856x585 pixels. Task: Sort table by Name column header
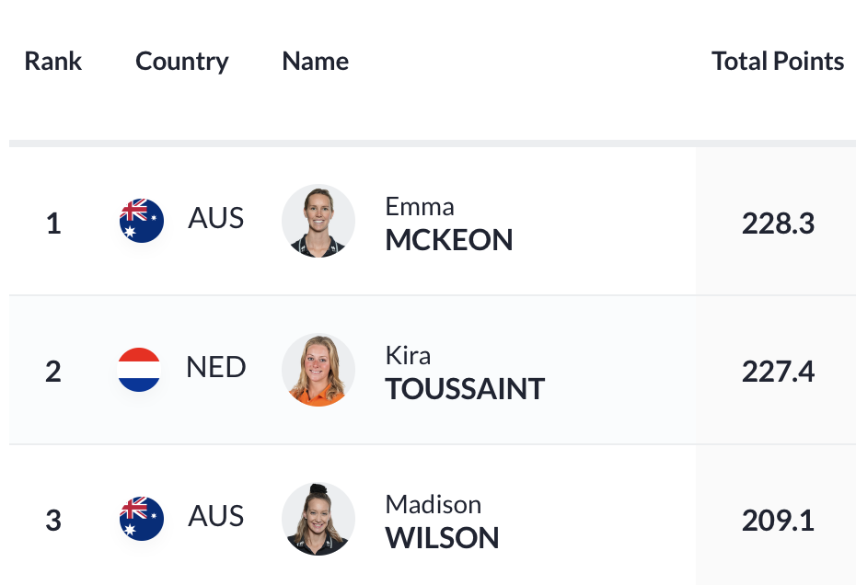coord(316,61)
